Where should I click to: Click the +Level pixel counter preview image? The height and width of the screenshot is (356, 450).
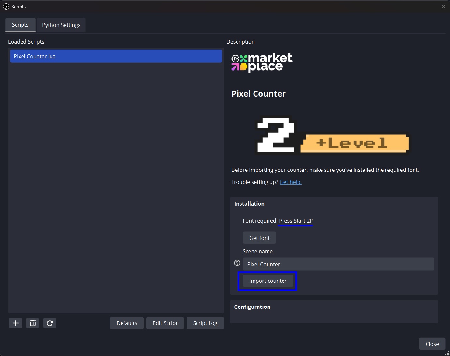(332, 136)
